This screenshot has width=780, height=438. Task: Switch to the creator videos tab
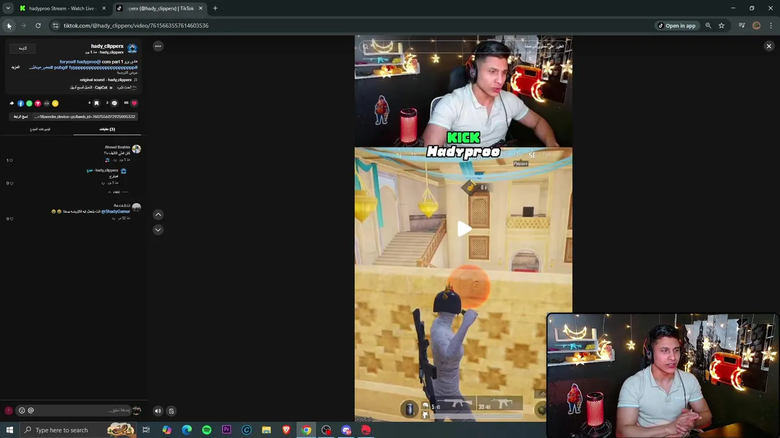click(x=40, y=129)
